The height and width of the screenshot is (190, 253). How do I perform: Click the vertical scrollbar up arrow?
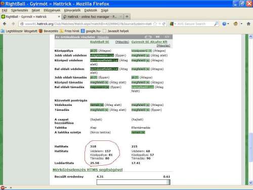coord(250,36)
